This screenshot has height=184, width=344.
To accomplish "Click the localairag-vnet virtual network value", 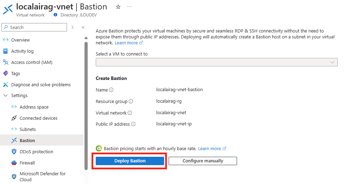I will point(171,112).
